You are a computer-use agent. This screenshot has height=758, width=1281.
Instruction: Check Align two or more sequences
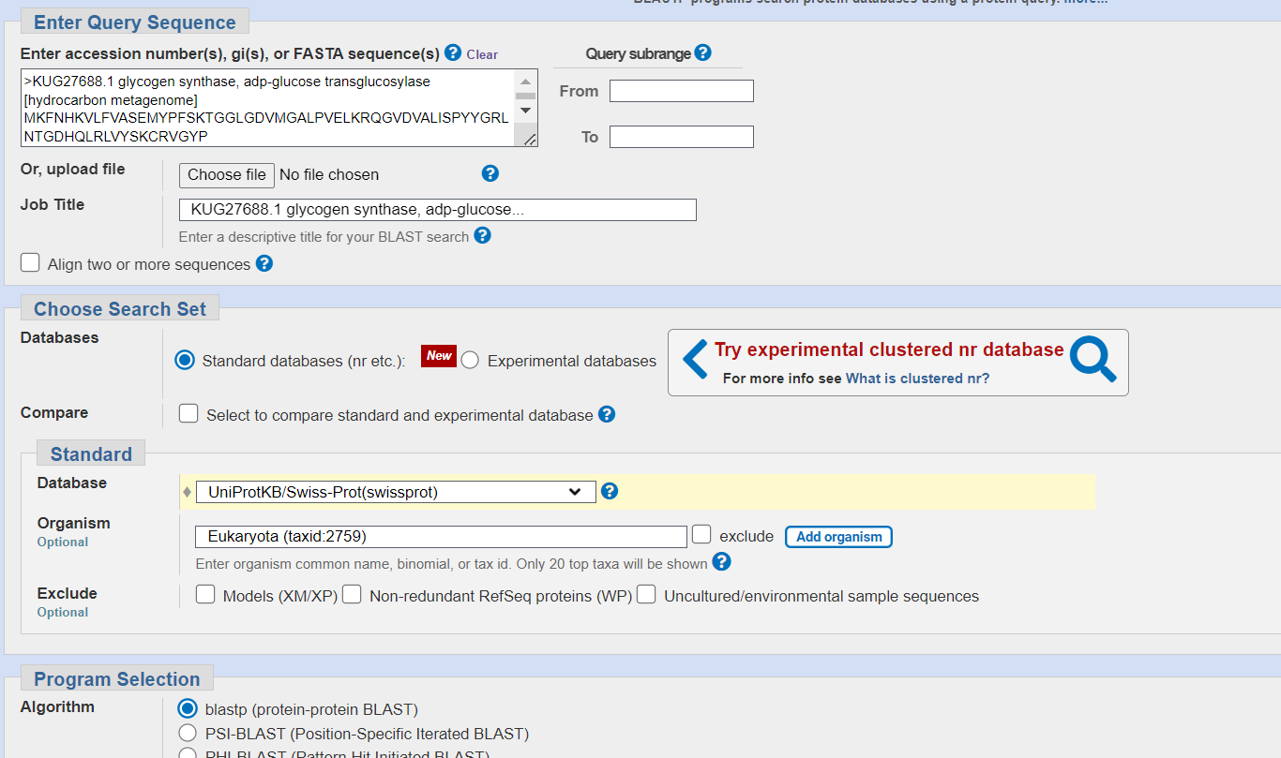tap(30, 262)
